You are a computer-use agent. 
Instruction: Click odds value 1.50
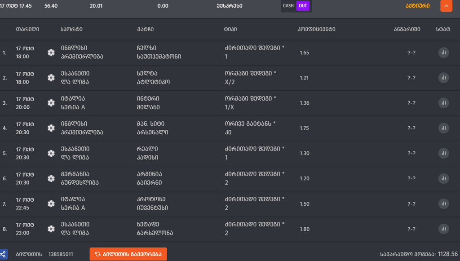(304, 204)
